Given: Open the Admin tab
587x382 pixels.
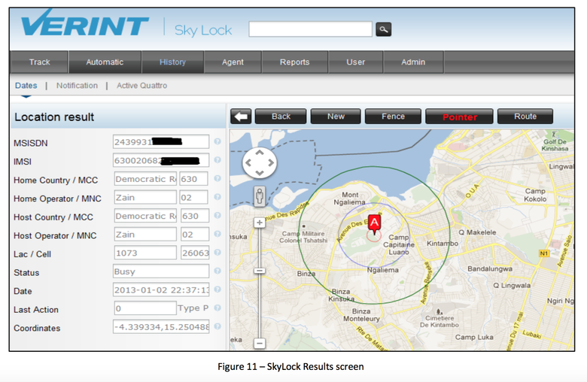Looking at the screenshot, I should click(x=413, y=62).
